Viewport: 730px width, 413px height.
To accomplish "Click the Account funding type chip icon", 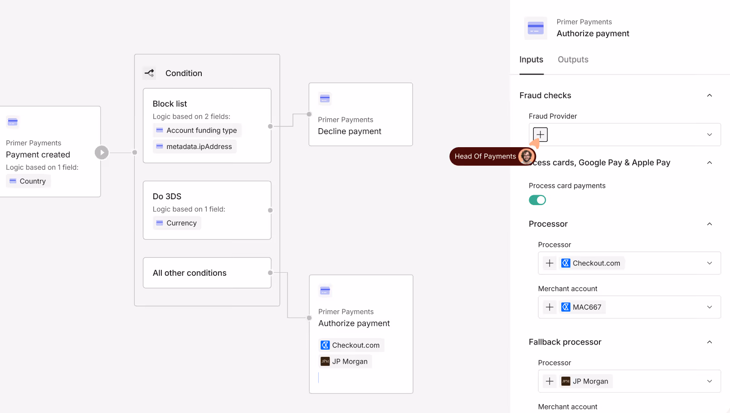I will click(x=160, y=130).
